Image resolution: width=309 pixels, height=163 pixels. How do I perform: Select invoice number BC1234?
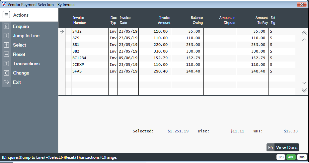79,58
